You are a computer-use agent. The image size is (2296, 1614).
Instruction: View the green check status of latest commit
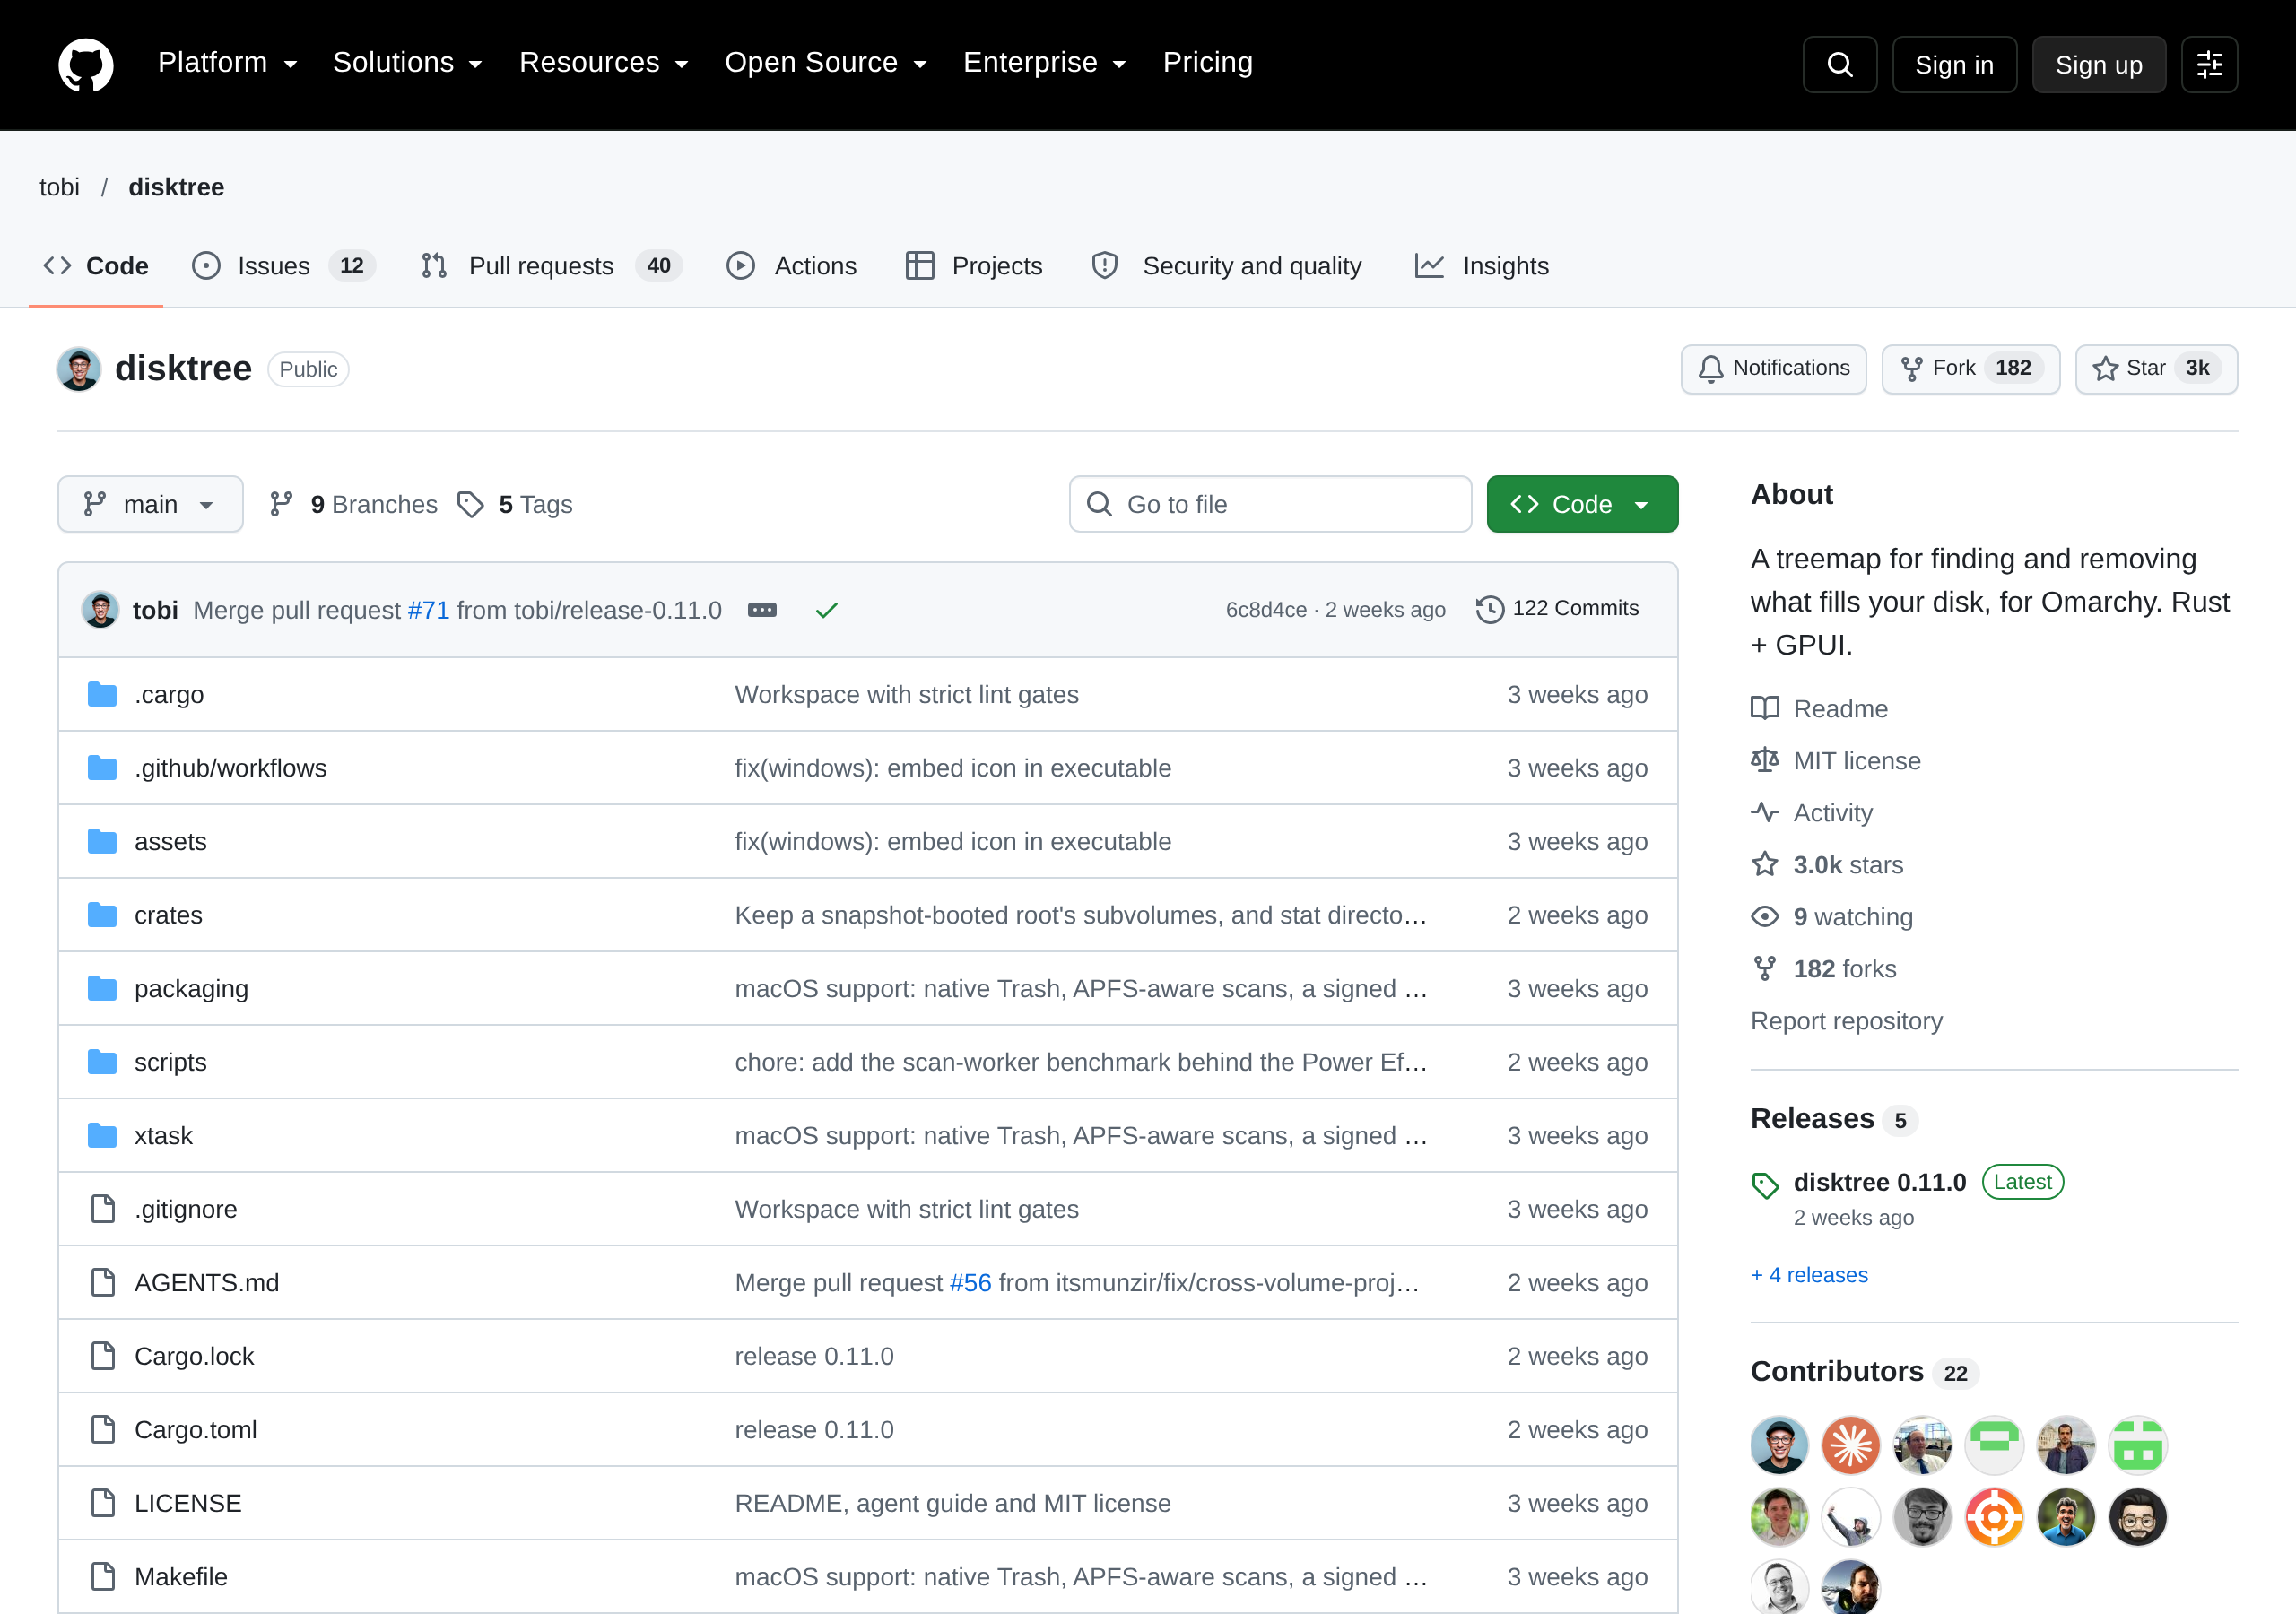(x=826, y=610)
